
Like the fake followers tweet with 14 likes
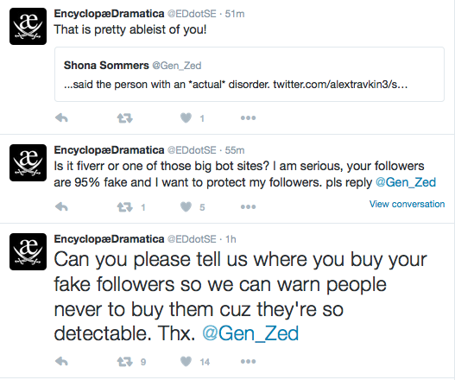186,361
